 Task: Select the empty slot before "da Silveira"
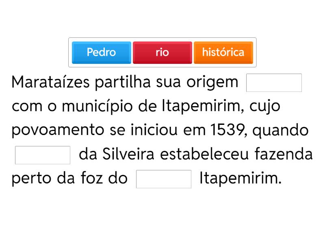(43, 155)
